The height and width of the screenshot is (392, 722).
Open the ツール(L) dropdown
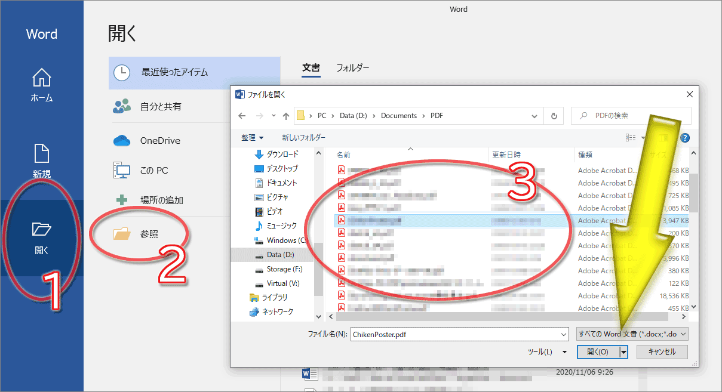click(x=548, y=352)
